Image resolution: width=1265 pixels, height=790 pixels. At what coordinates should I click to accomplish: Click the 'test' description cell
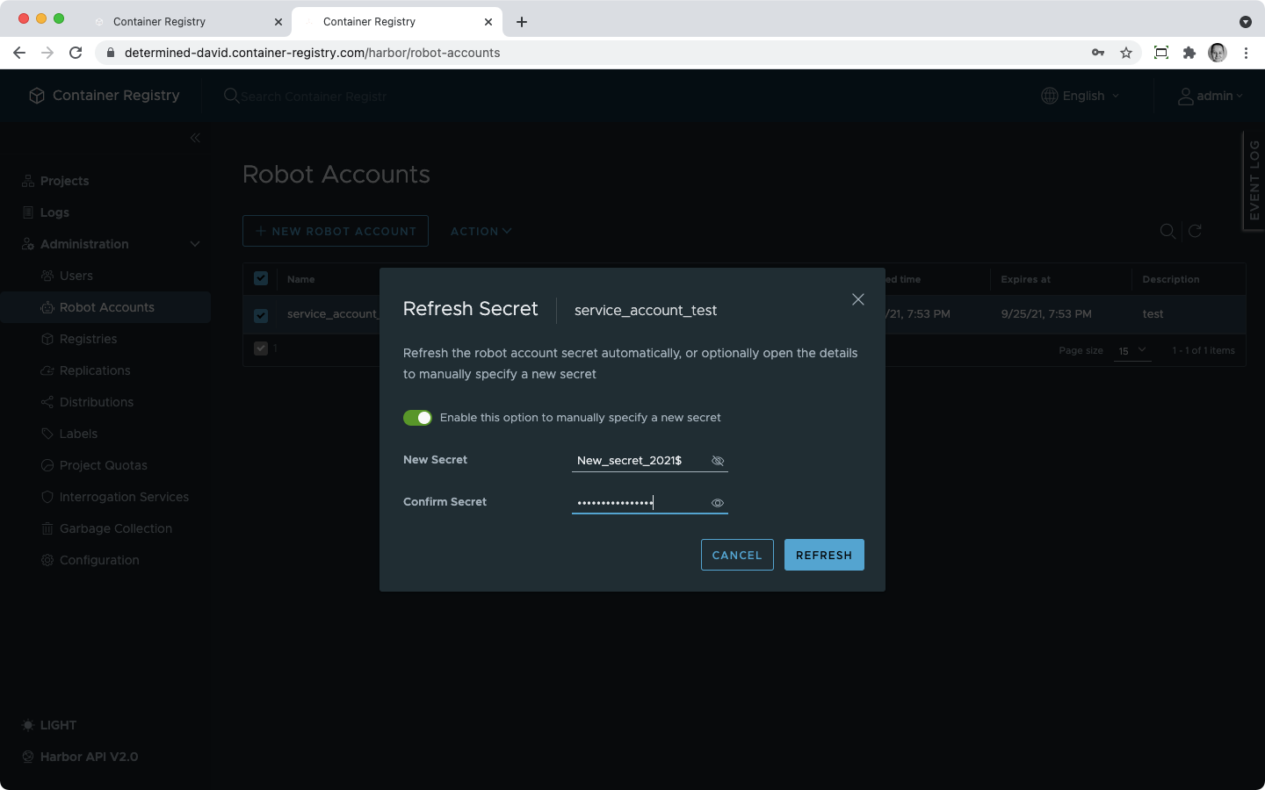[1153, 314]
